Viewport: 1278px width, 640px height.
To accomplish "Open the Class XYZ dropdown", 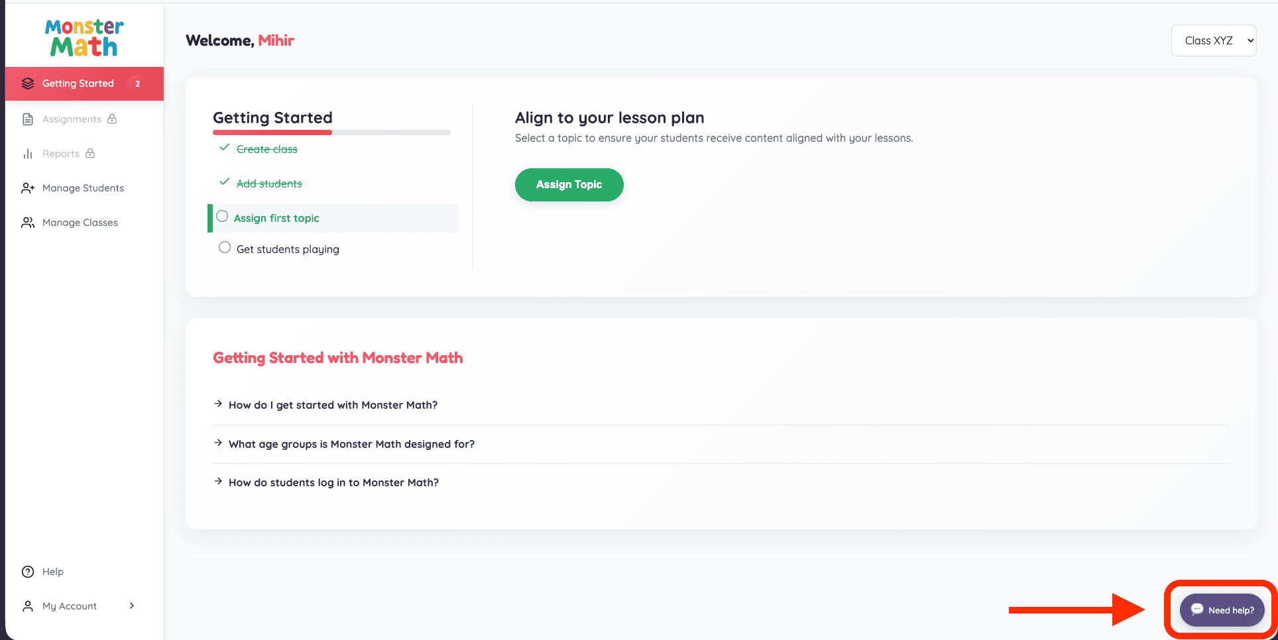I will click(1213, 40).
